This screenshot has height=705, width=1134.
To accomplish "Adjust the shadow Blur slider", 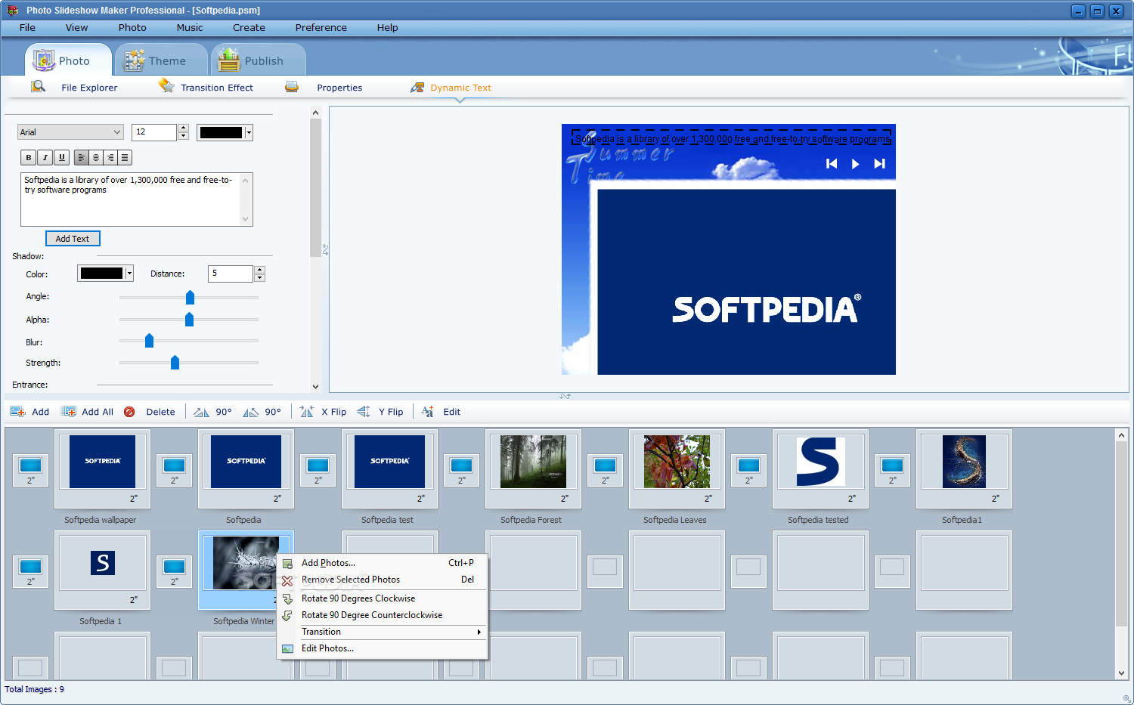I will click(x=149, y=341).
